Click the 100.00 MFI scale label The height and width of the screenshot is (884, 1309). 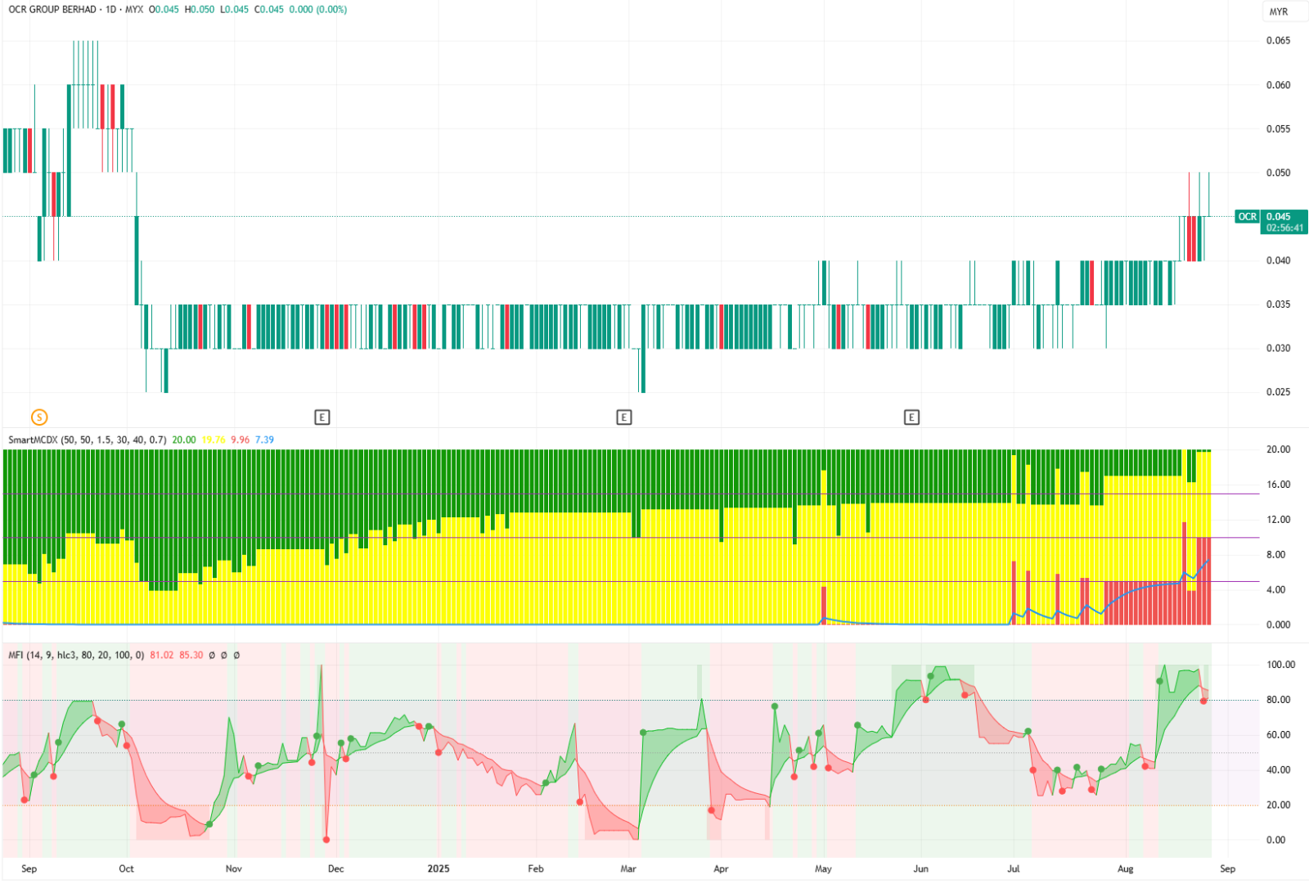[x=1280, y=665]
